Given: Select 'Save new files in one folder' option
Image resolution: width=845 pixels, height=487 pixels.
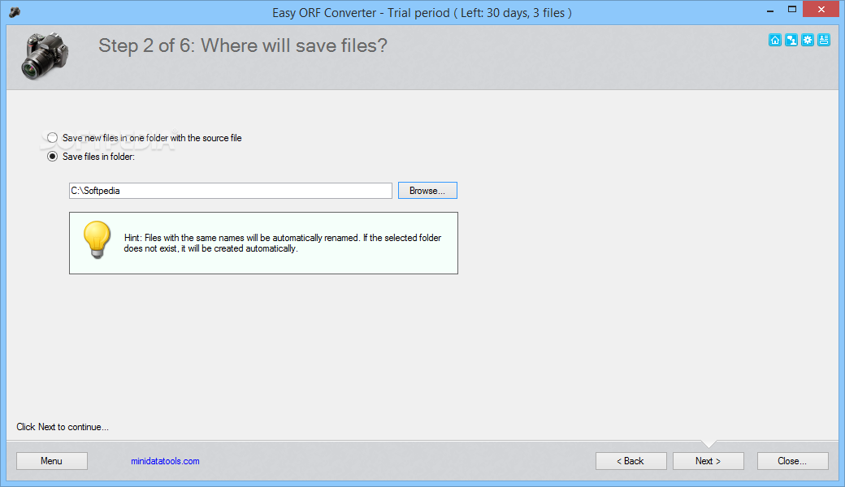Looking at the screenshot, I should click(53, 138).
